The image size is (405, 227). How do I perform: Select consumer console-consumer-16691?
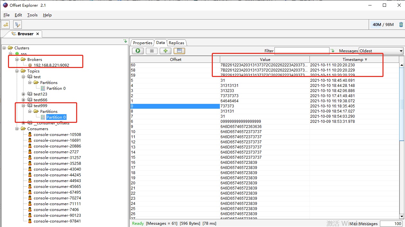pyautogui.click(x=57, y=140)
